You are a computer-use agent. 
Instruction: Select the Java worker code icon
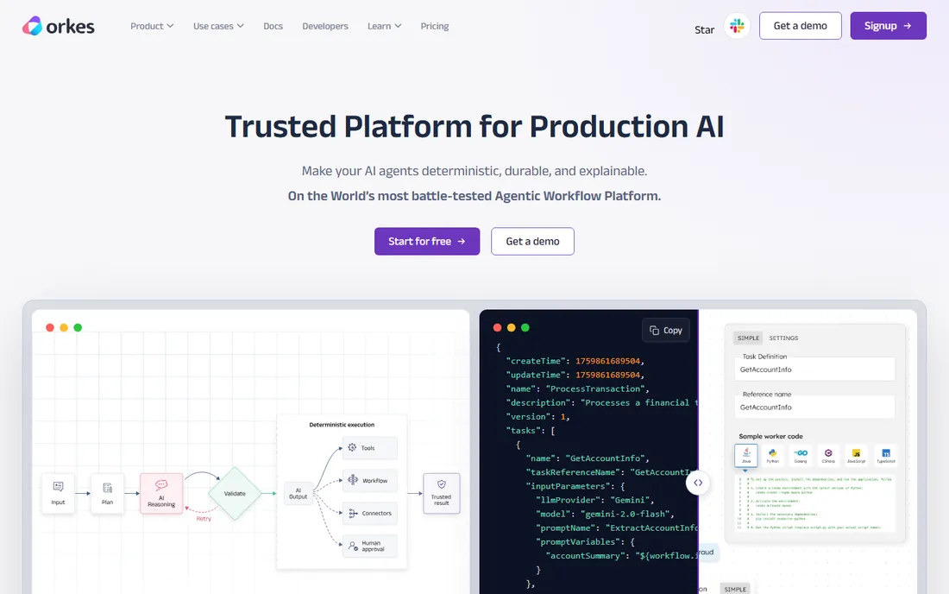click(746, 455)
